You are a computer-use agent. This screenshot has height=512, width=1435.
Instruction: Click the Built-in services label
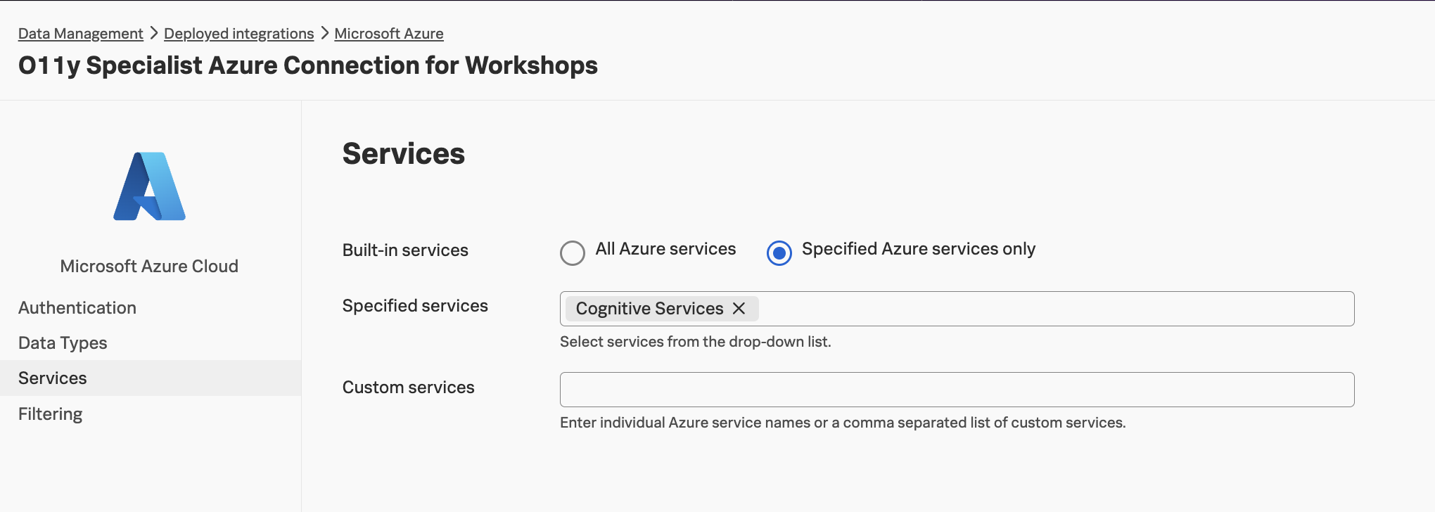point(405,250)
